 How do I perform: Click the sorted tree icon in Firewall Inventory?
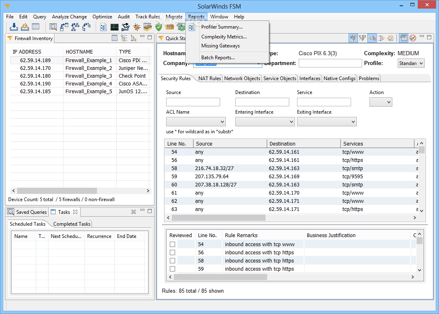[x=133, y=38]
